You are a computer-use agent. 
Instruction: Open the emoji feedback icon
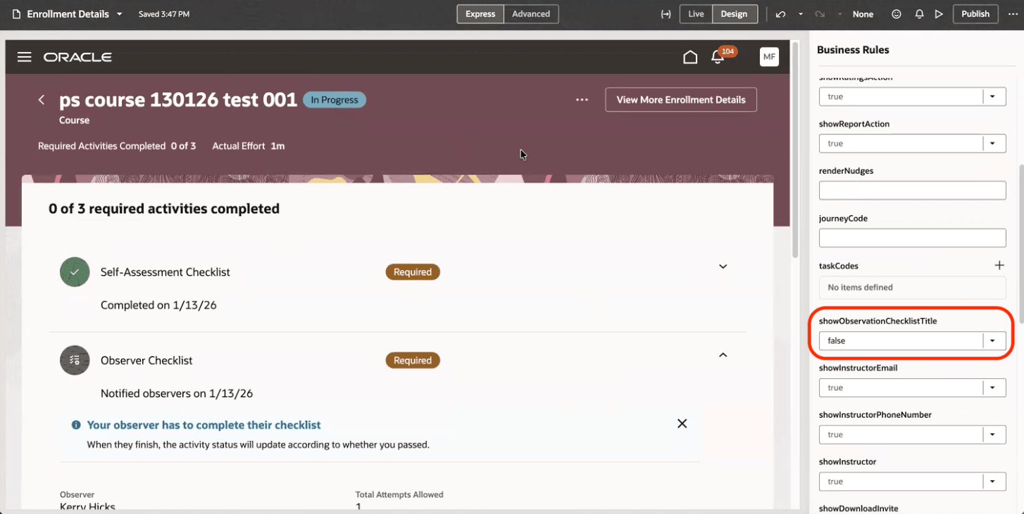coord(896,13)
